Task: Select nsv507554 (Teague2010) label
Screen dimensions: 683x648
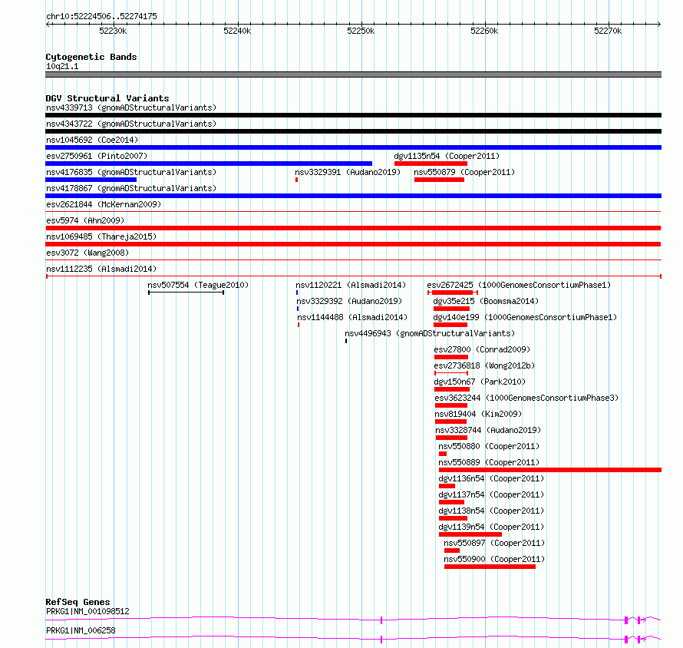Action: [198, 285]
